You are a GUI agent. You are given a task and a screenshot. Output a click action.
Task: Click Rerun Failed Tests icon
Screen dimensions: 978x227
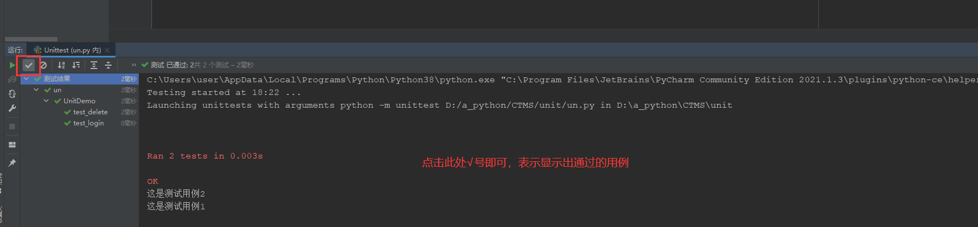pos(12,80)
